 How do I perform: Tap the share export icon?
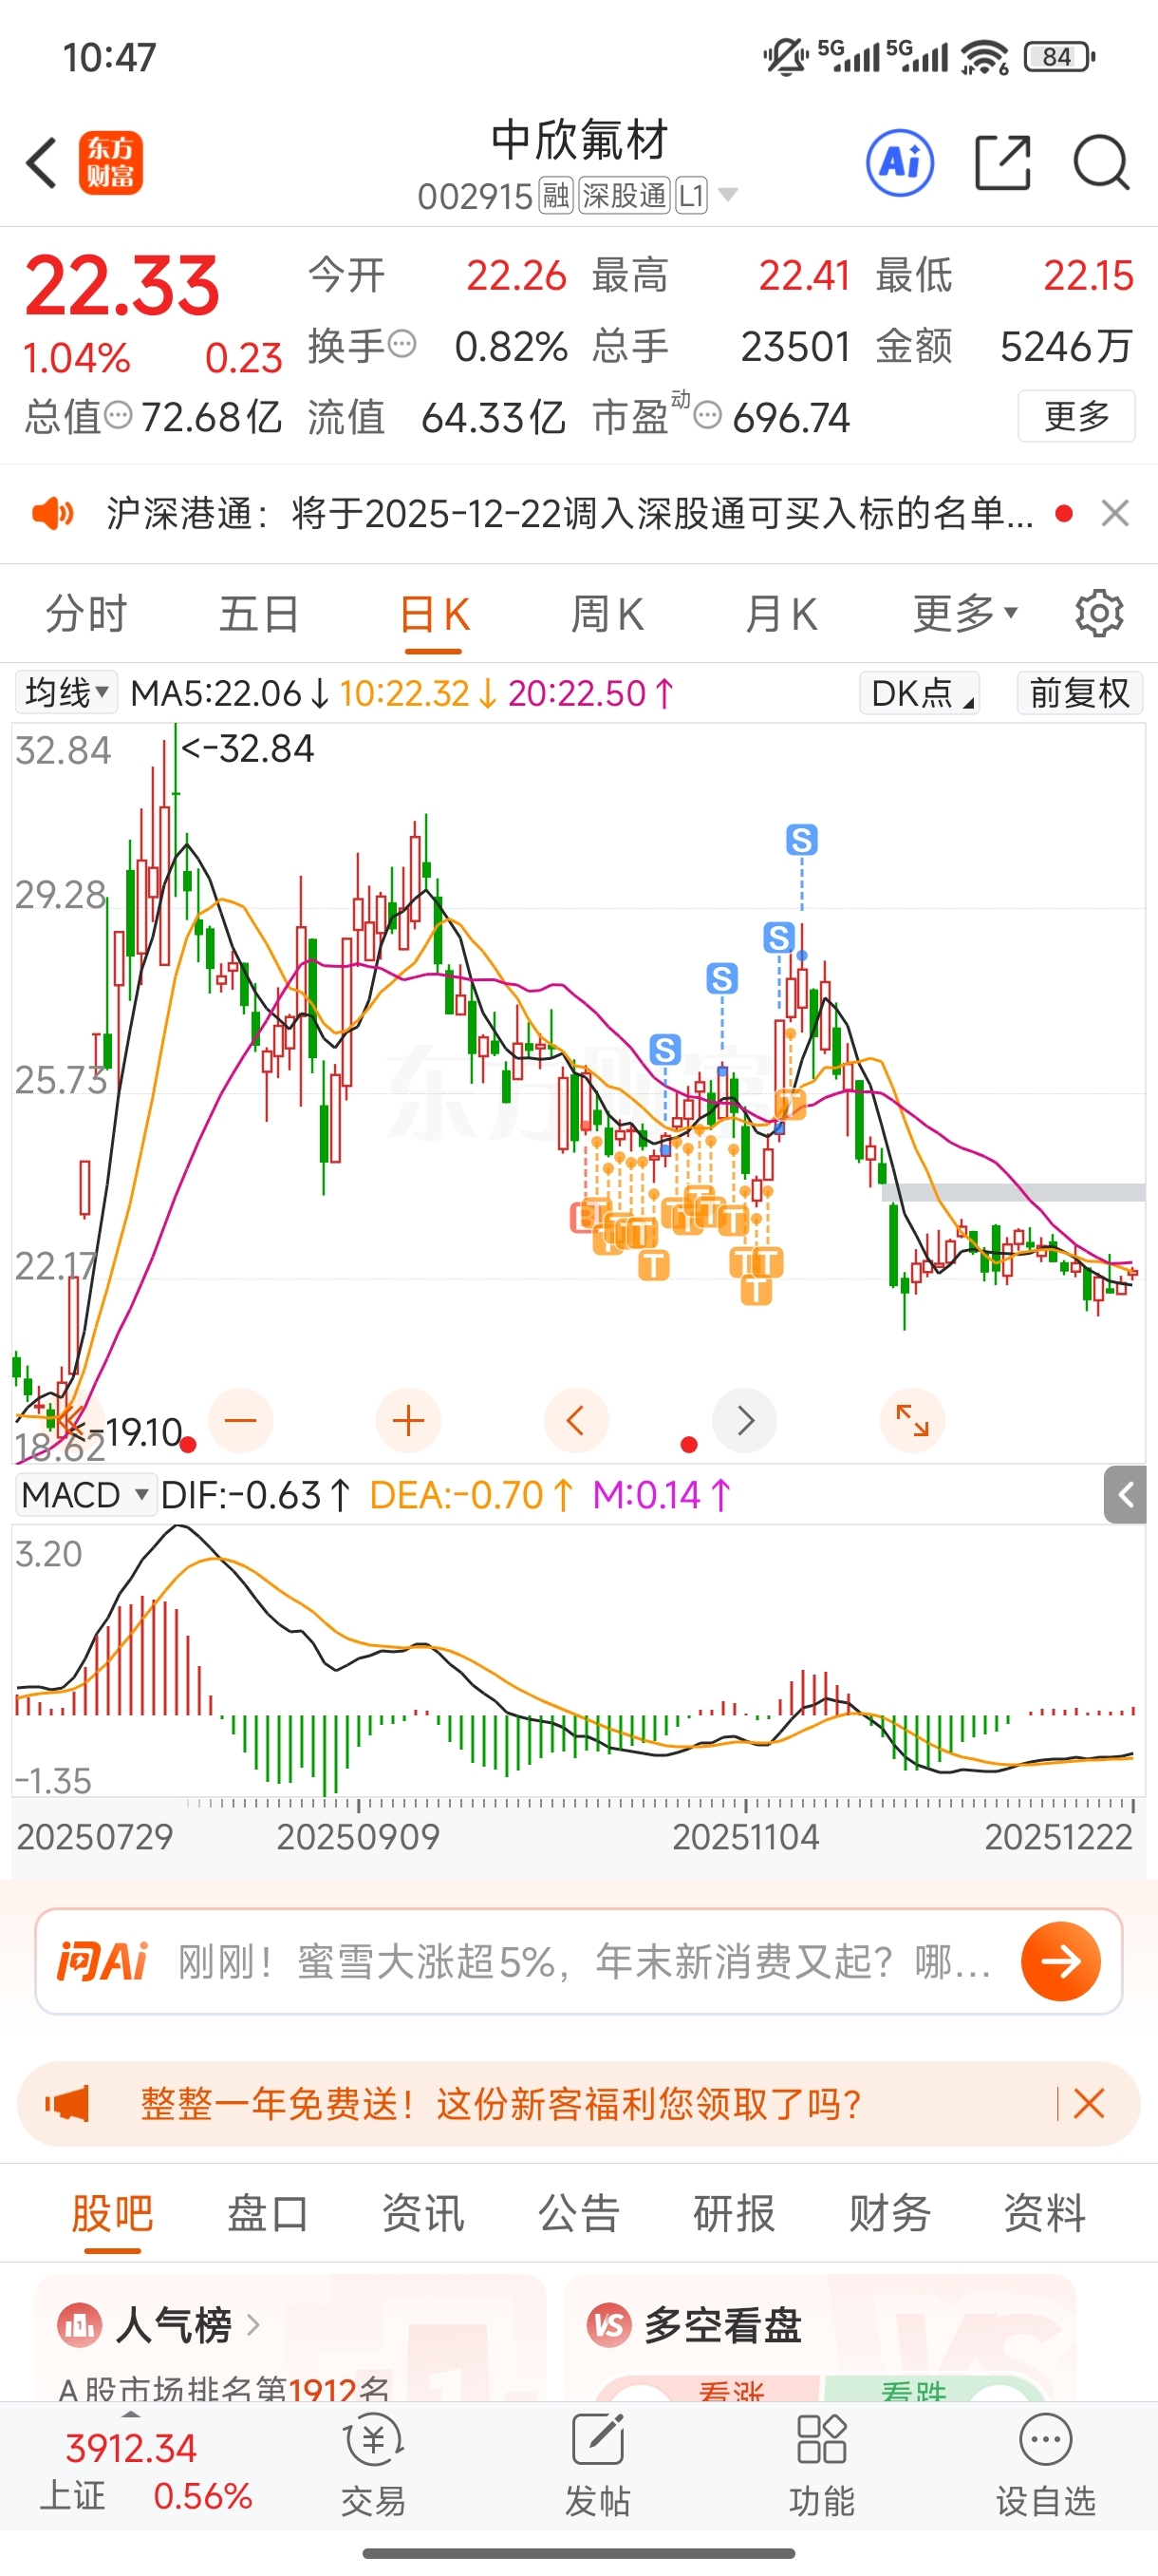(x=1002, y=162)
